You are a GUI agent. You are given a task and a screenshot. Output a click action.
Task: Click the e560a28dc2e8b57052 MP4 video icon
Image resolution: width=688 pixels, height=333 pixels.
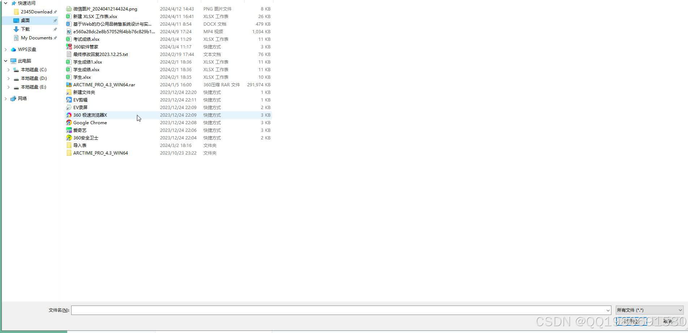pyautogui.click(x=69, y=31)
